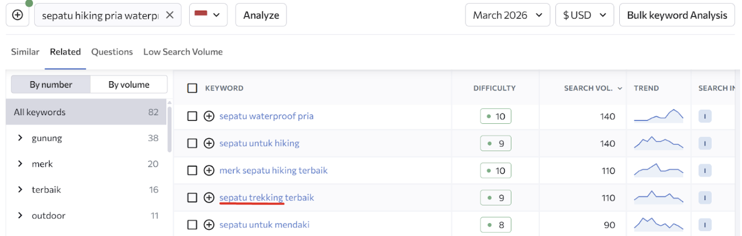Add sepatu waterproof pria with plus icon
This screenshot has height=236, width=742.
click(209, 116)
